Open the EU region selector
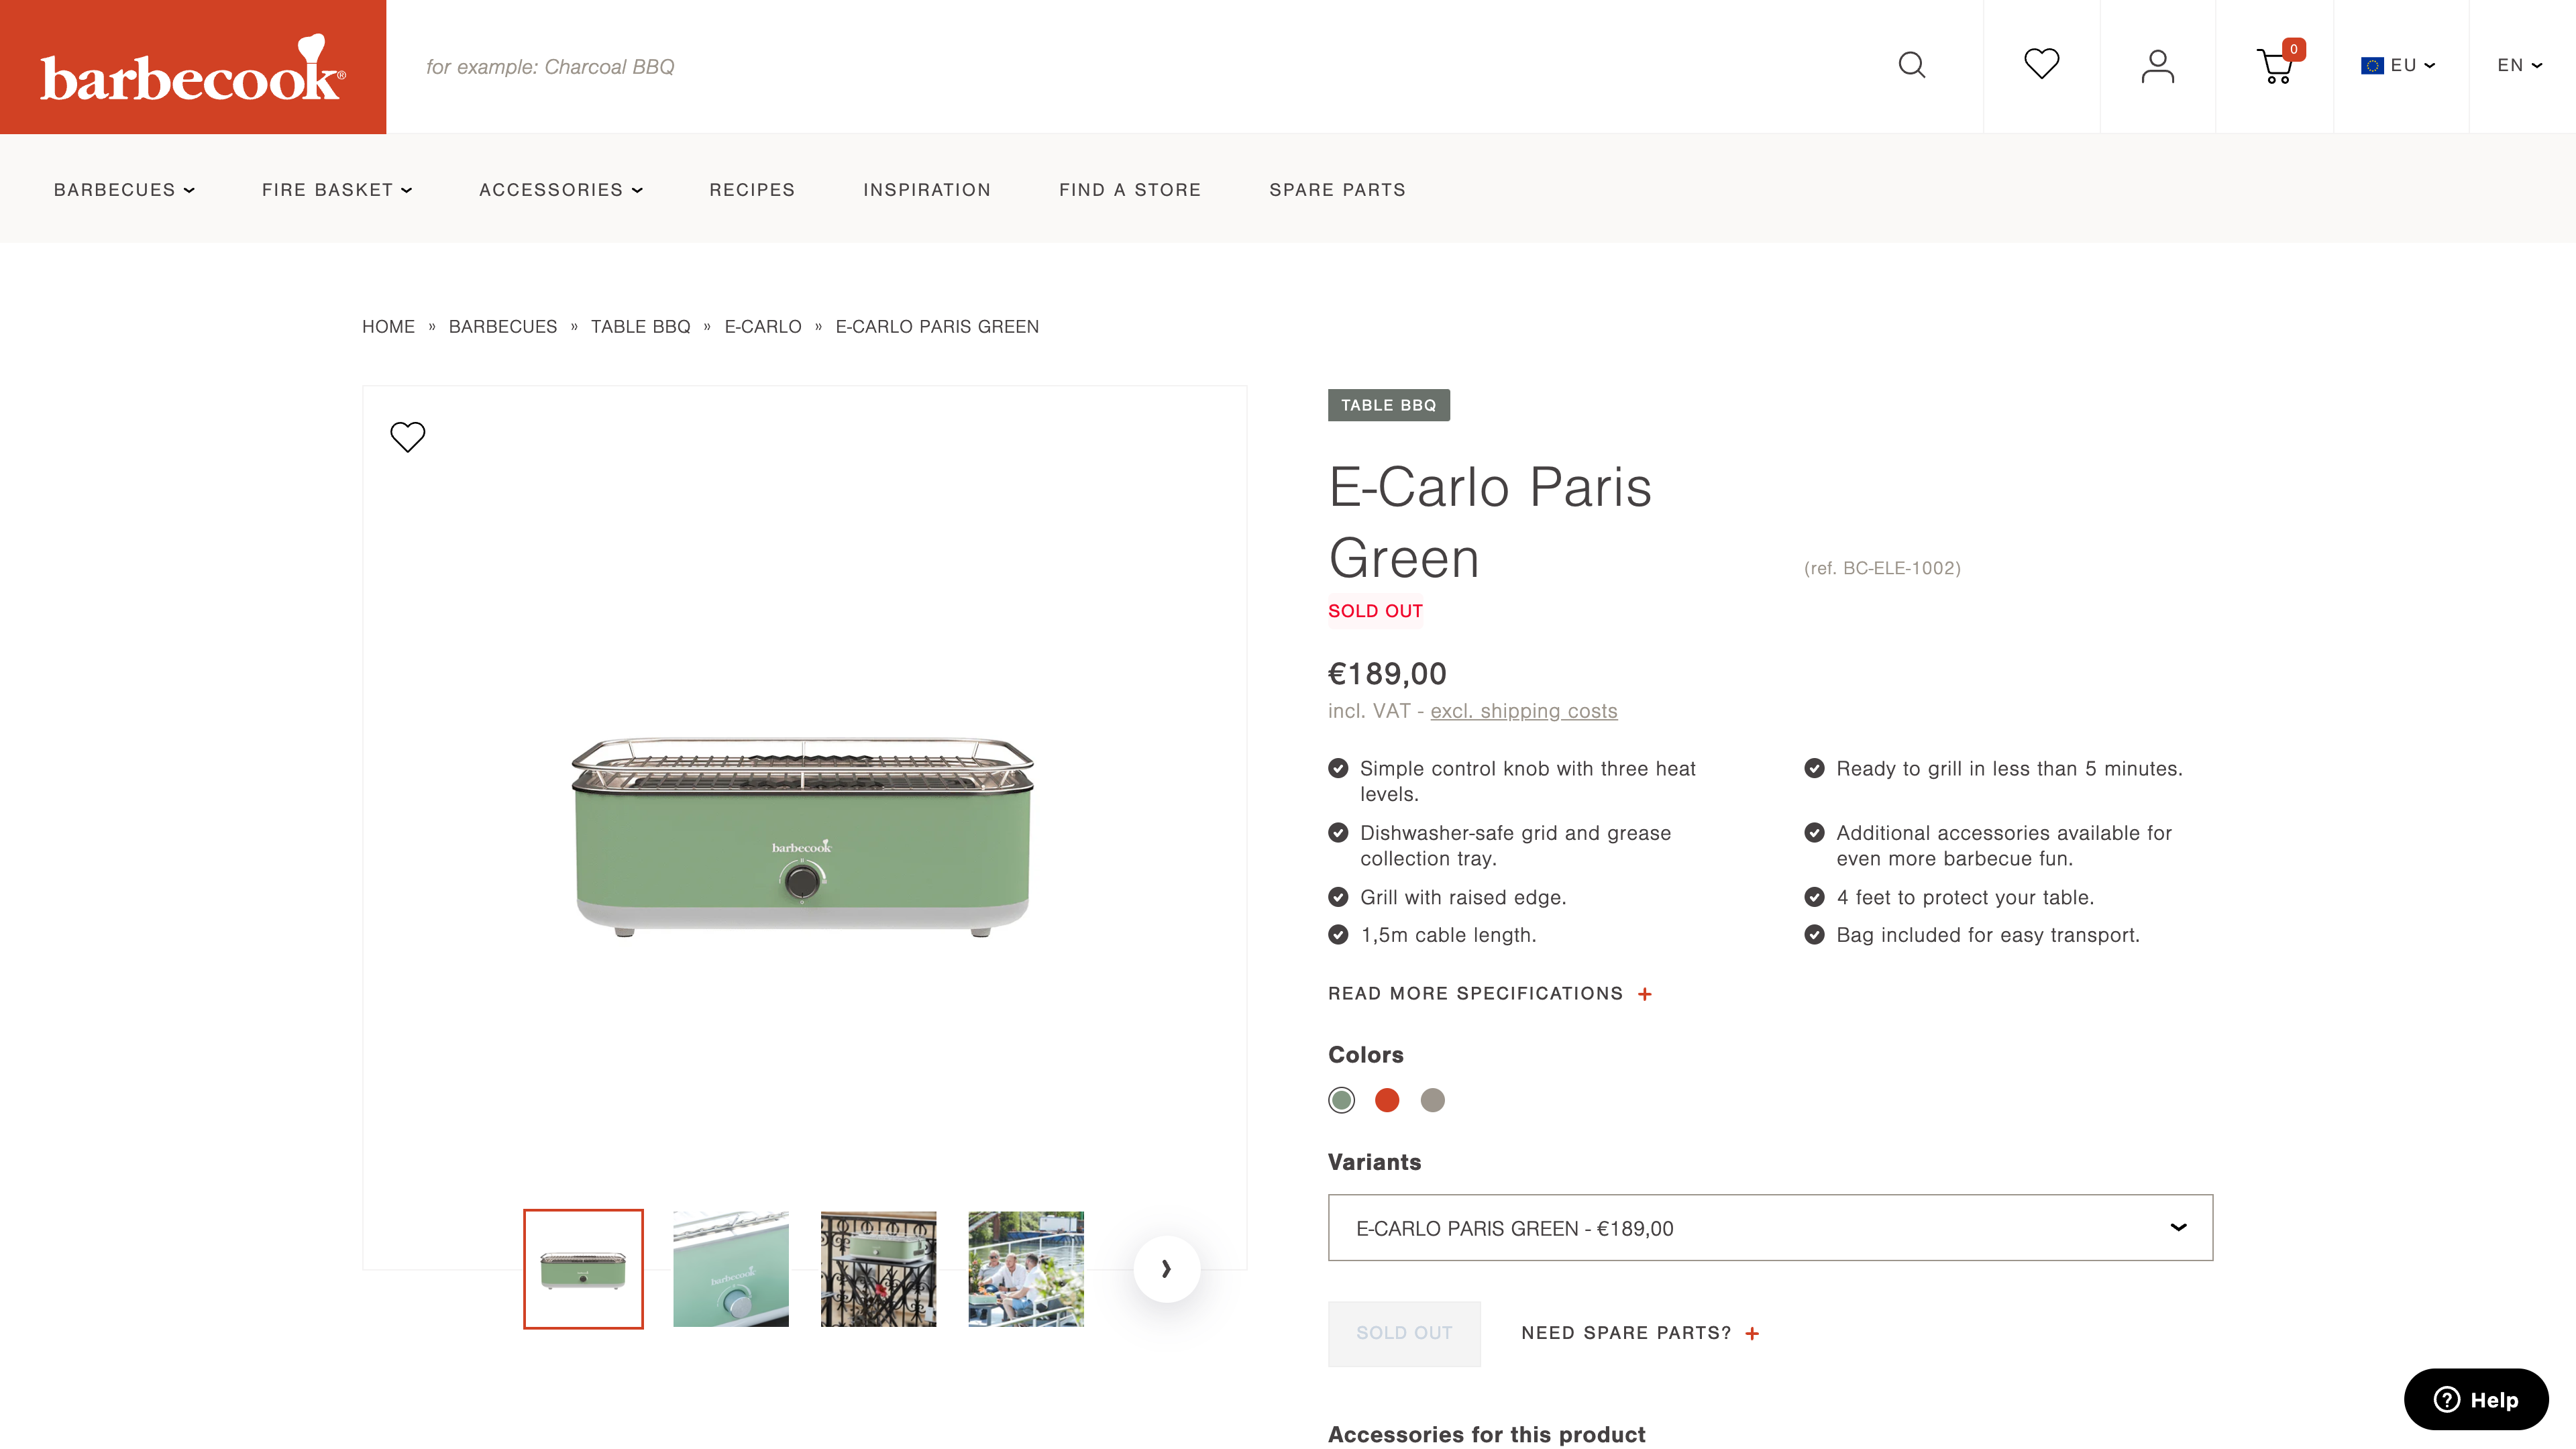The width and height of the screenshot is (2576, 1449). click(2398, 66)
